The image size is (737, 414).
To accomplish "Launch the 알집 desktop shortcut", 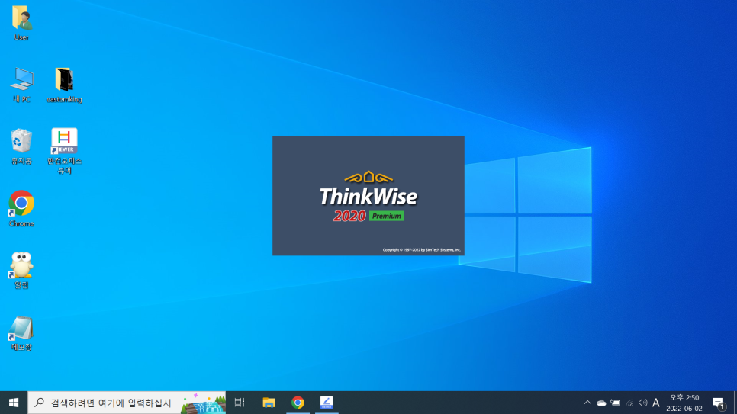I will (x=21, y=271).
